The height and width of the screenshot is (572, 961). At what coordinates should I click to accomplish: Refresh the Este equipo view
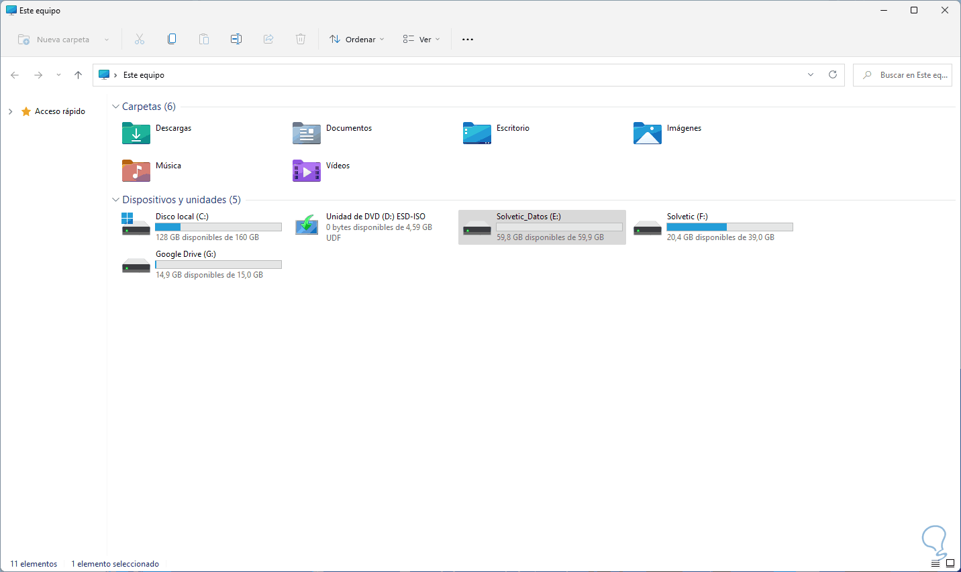(x=833, y=74)
